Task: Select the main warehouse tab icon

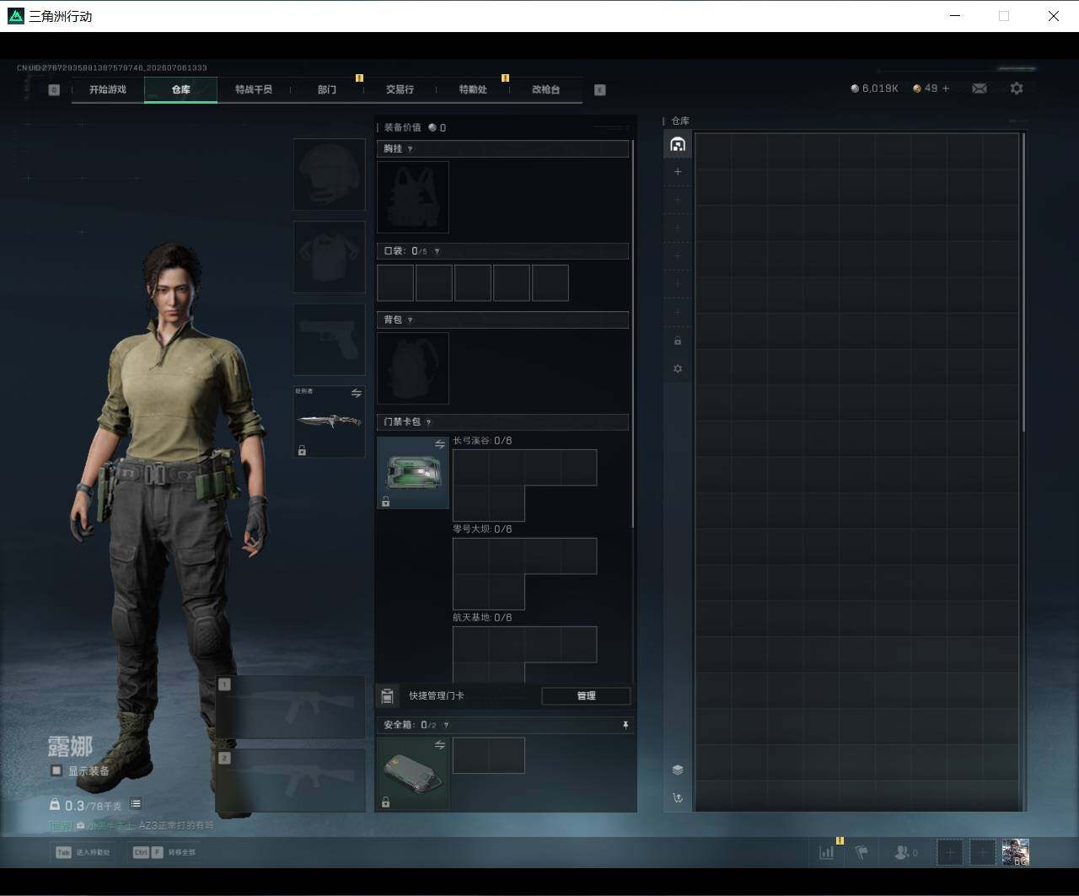Action: pos(677,144)
